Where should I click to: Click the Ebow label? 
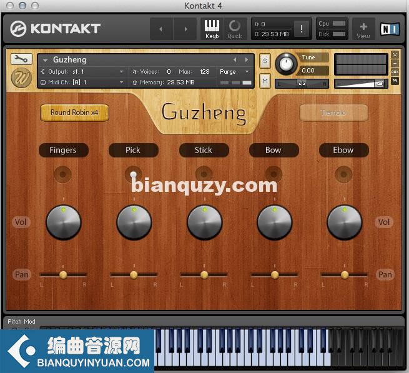click(x=343, y=150)
